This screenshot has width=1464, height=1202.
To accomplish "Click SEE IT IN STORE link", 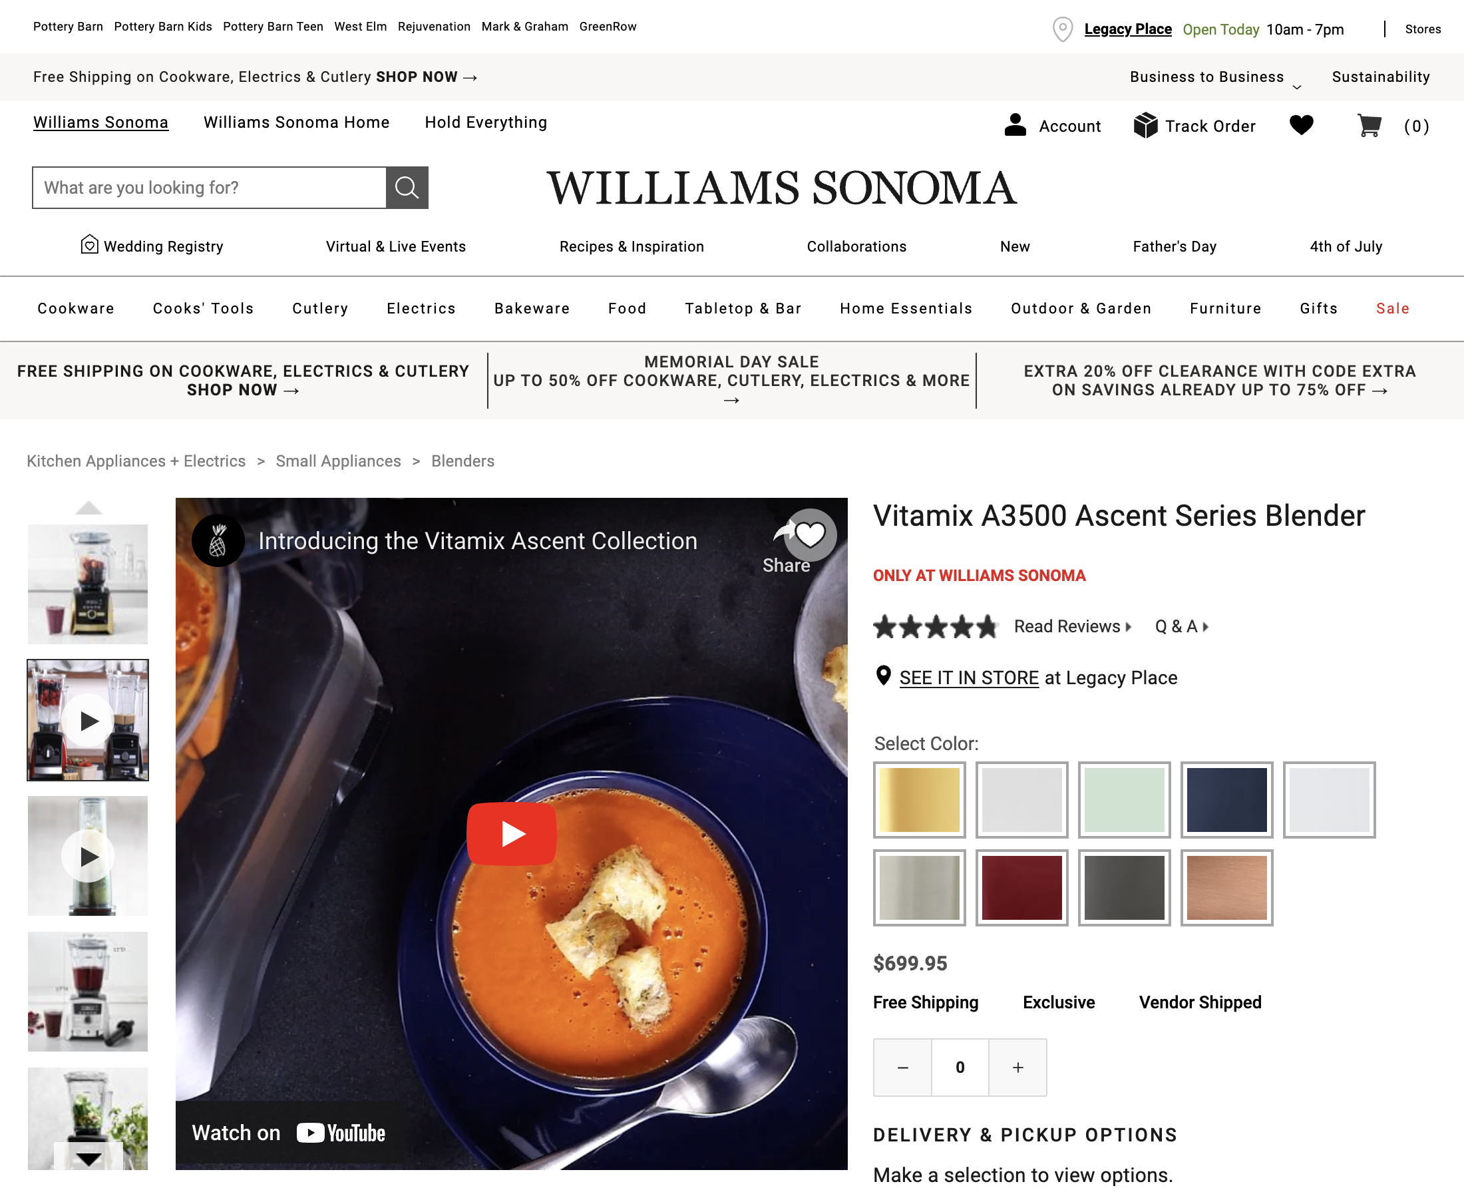I will click(968, 678).
